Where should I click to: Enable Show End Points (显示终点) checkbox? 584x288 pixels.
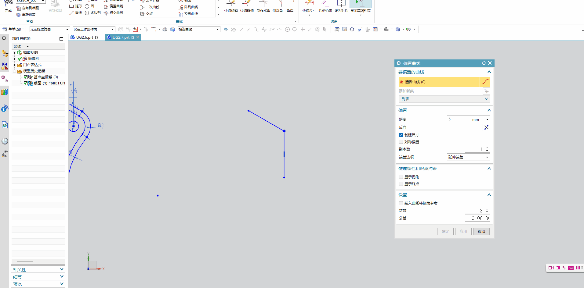[401, 184]
